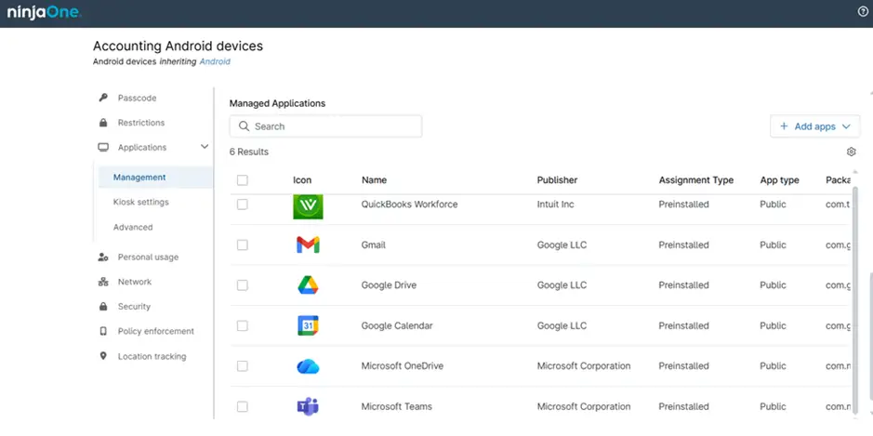
Task: Check the Gmail row checkbox
Action: (243, 245)
